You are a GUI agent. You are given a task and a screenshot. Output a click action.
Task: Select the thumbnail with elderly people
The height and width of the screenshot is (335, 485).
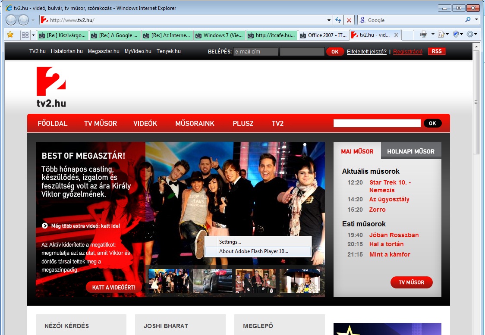(255, 281)
